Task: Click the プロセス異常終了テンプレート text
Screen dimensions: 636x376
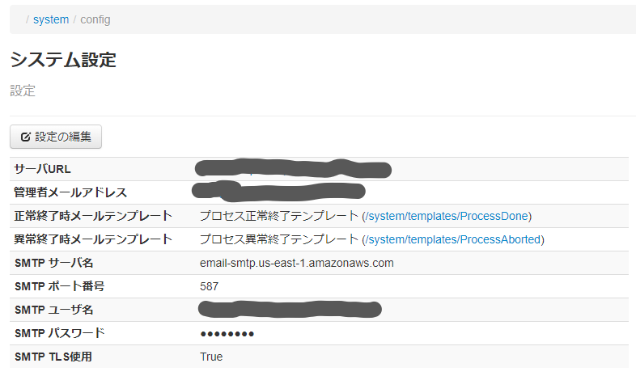Action: (278, 239)
